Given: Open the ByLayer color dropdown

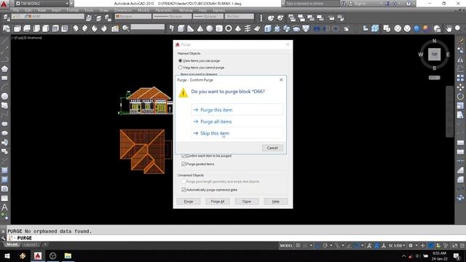Looking at the screenshot, I should point(133,16).
